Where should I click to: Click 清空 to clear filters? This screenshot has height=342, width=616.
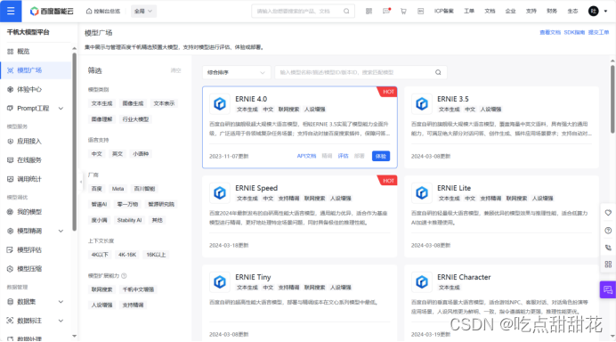click(x=175, y=70)
